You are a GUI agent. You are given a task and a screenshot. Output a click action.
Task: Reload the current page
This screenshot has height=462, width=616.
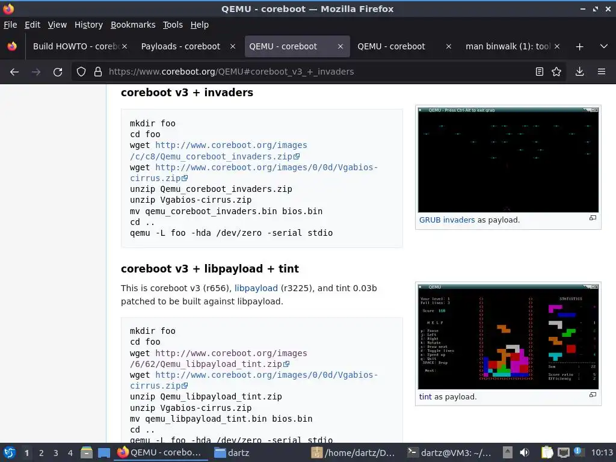58,72
